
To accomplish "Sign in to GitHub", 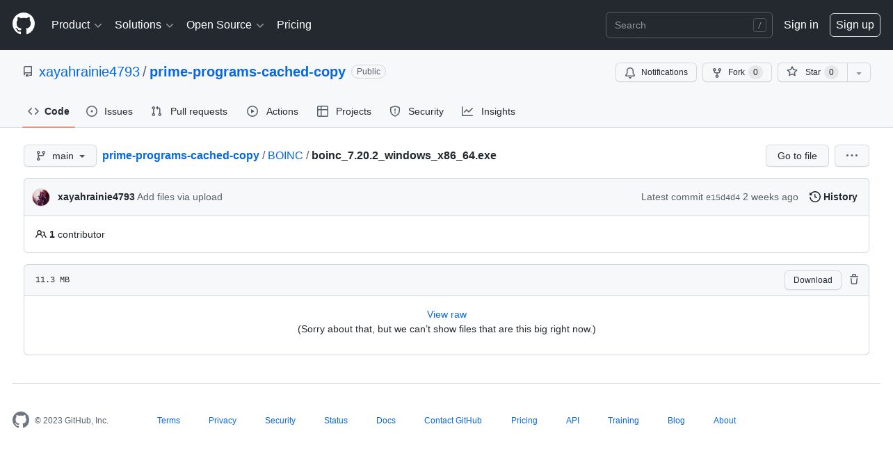I will pos(801,24).
